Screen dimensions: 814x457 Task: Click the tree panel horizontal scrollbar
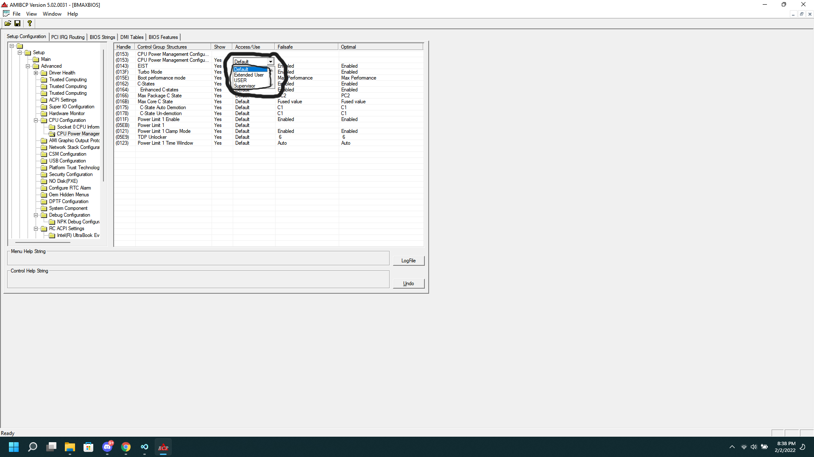point(42,242)
